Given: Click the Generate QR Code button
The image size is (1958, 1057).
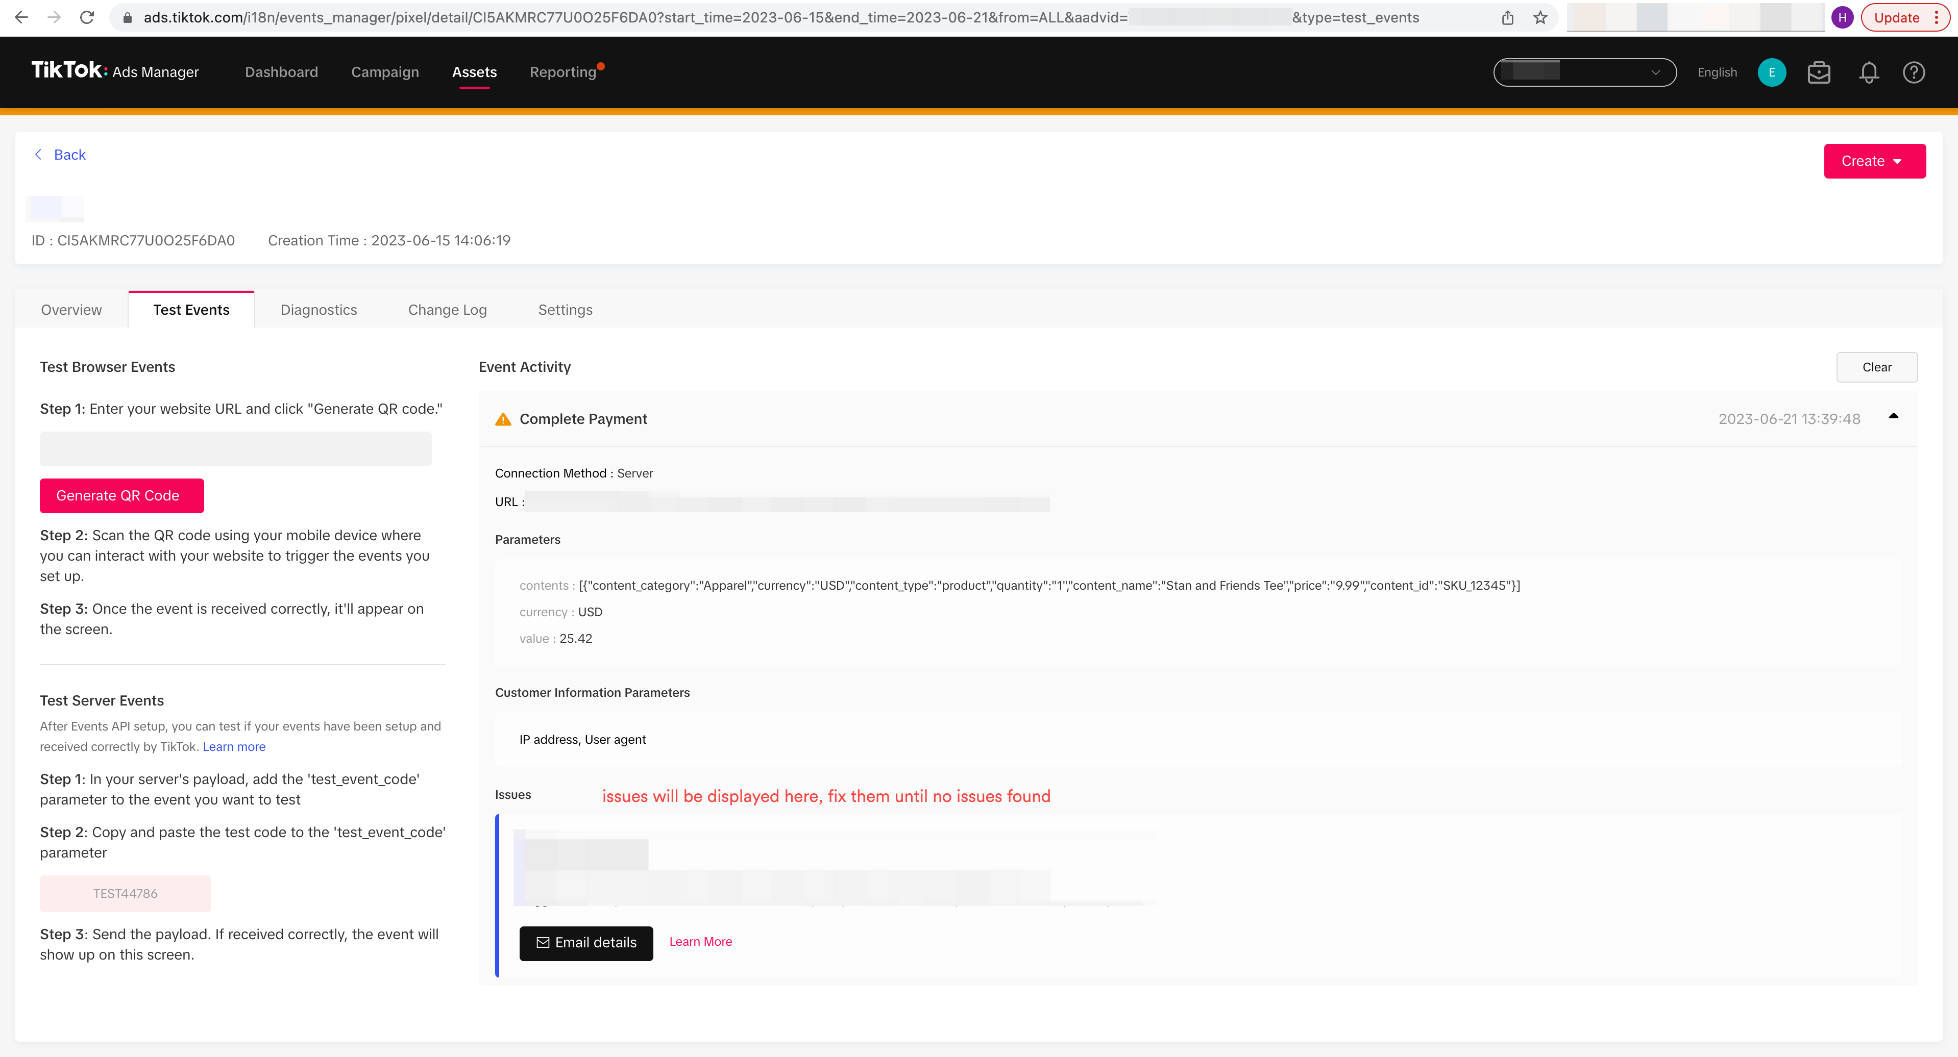Looking at the screenshot, I should [x=121, y=495].
